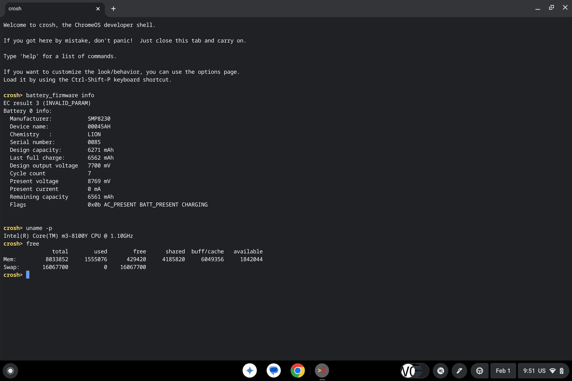Open quick settings via the 9:51 clock
572x381 pixels.
(529, 371)
